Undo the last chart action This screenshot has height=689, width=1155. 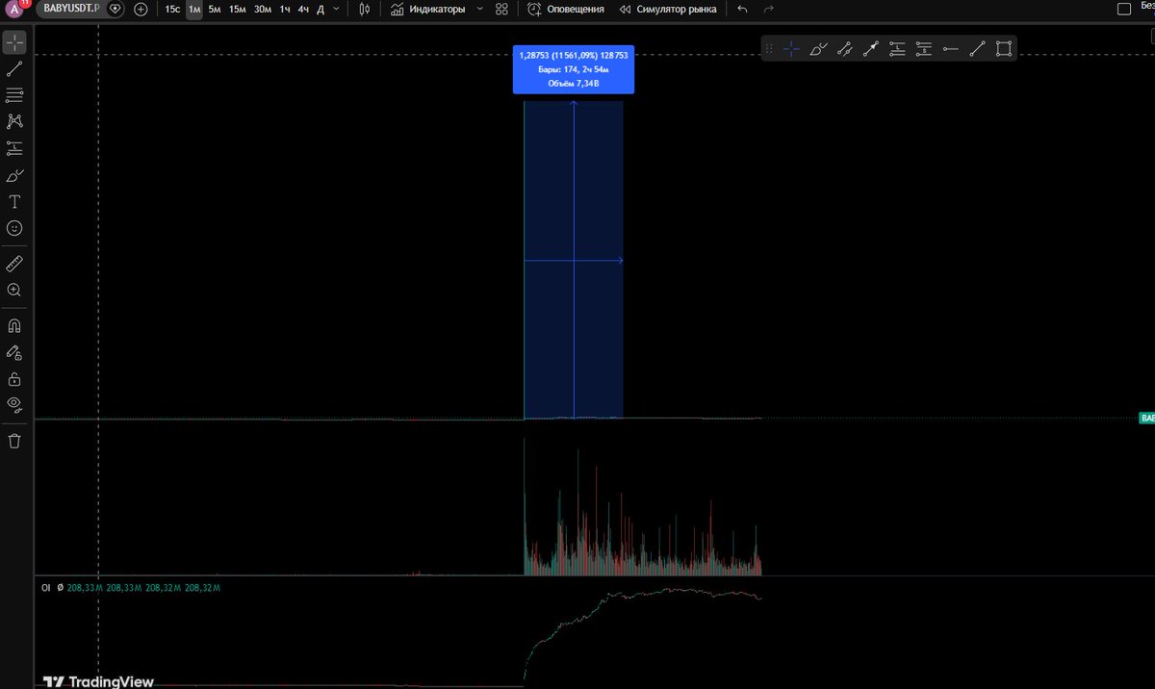click(742, 9)
